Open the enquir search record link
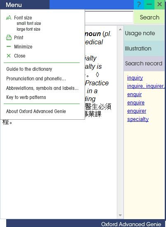Image resolution: width=166 pixels, height=227 pixels. click(x=134, y=94)
